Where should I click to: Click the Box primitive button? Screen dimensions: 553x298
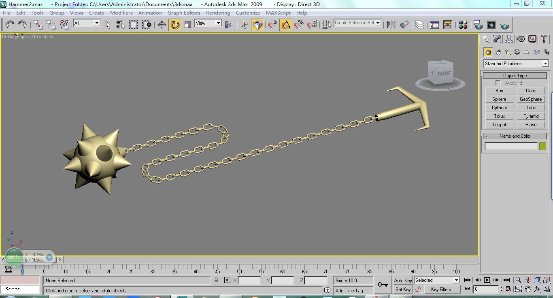pyautogui.click(x=499, y=91)
